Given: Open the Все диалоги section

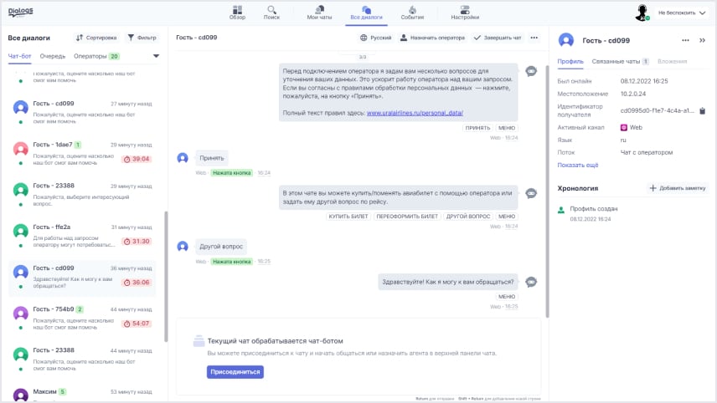Looking at the screenshot, I should (366, 13).
